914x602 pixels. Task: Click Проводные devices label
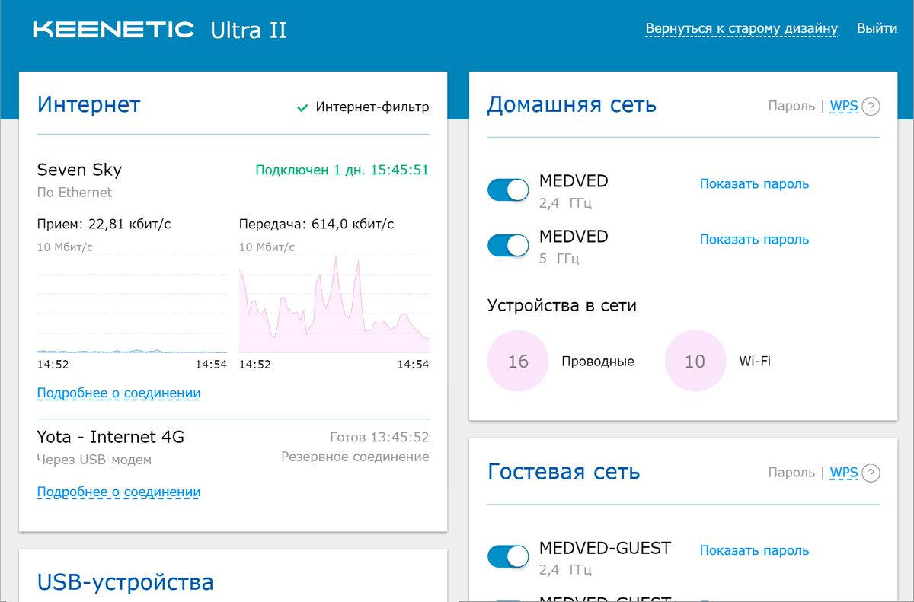tap(598, 362)
